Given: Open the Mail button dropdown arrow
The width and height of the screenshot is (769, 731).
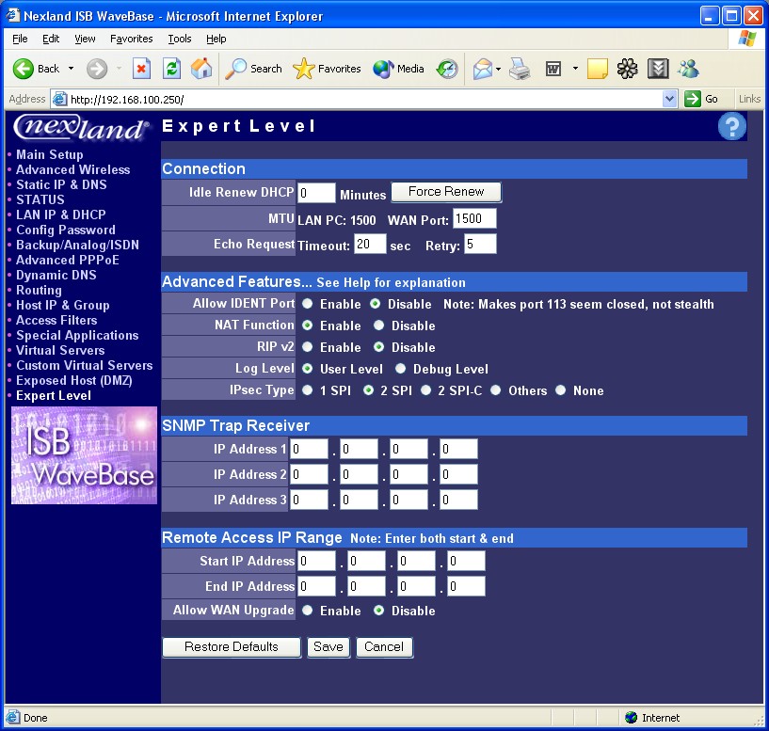Looking at the screenshot, I should pyautogui.click(x=498, y=69).
